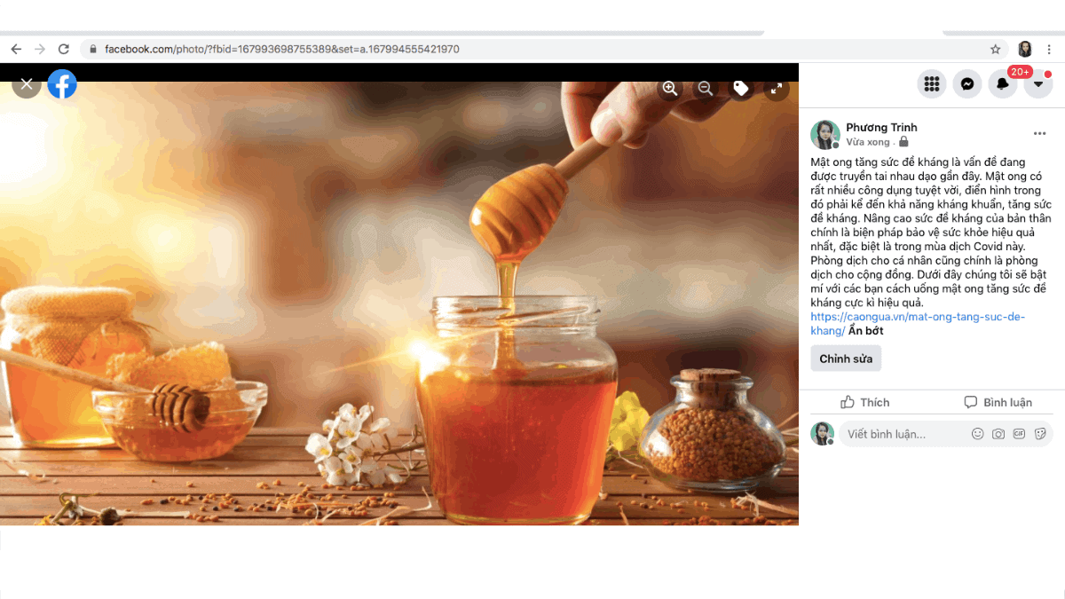
Task: Open the emoji picker in comment box
Action: pyautogui.click(x=978, y=434)
